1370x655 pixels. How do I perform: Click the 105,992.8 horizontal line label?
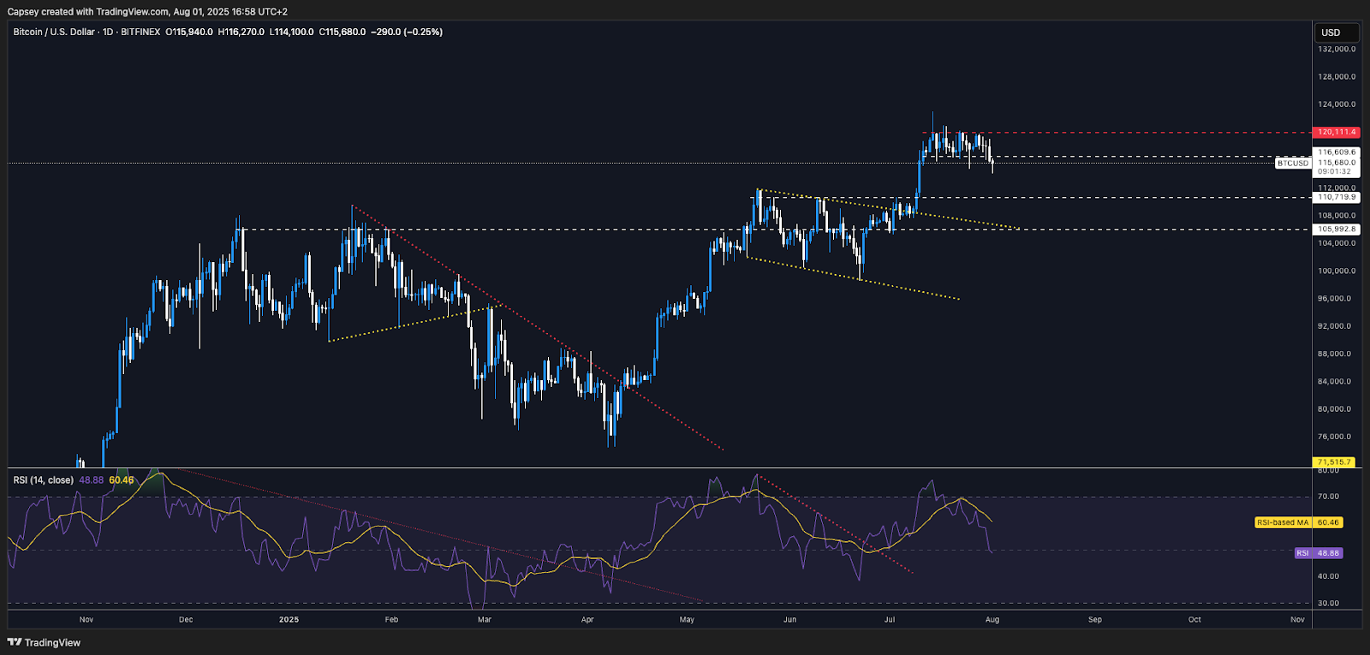point(1337,229)
